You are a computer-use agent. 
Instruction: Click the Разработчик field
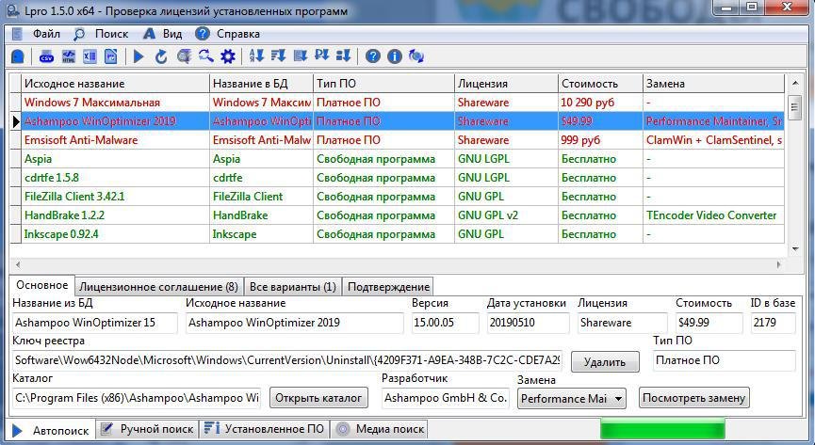tap(446, 398)
